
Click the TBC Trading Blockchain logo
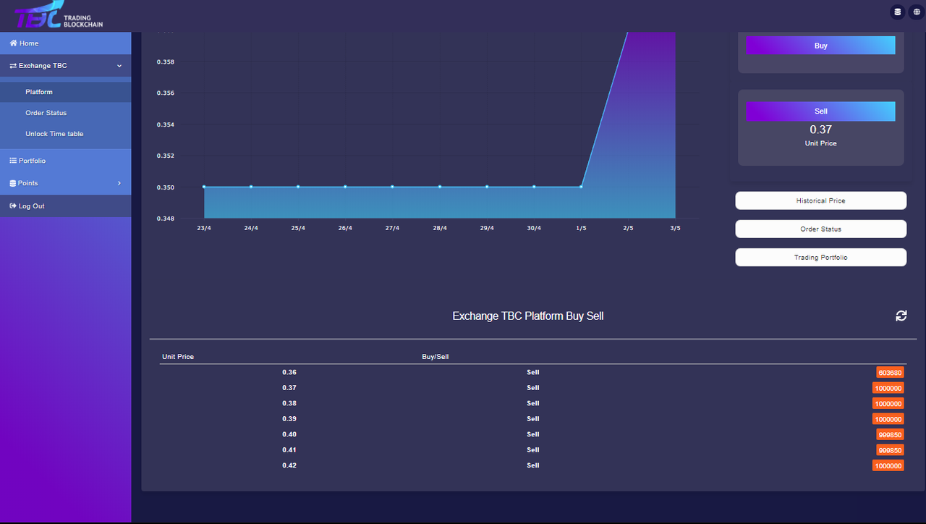[59, 15]
